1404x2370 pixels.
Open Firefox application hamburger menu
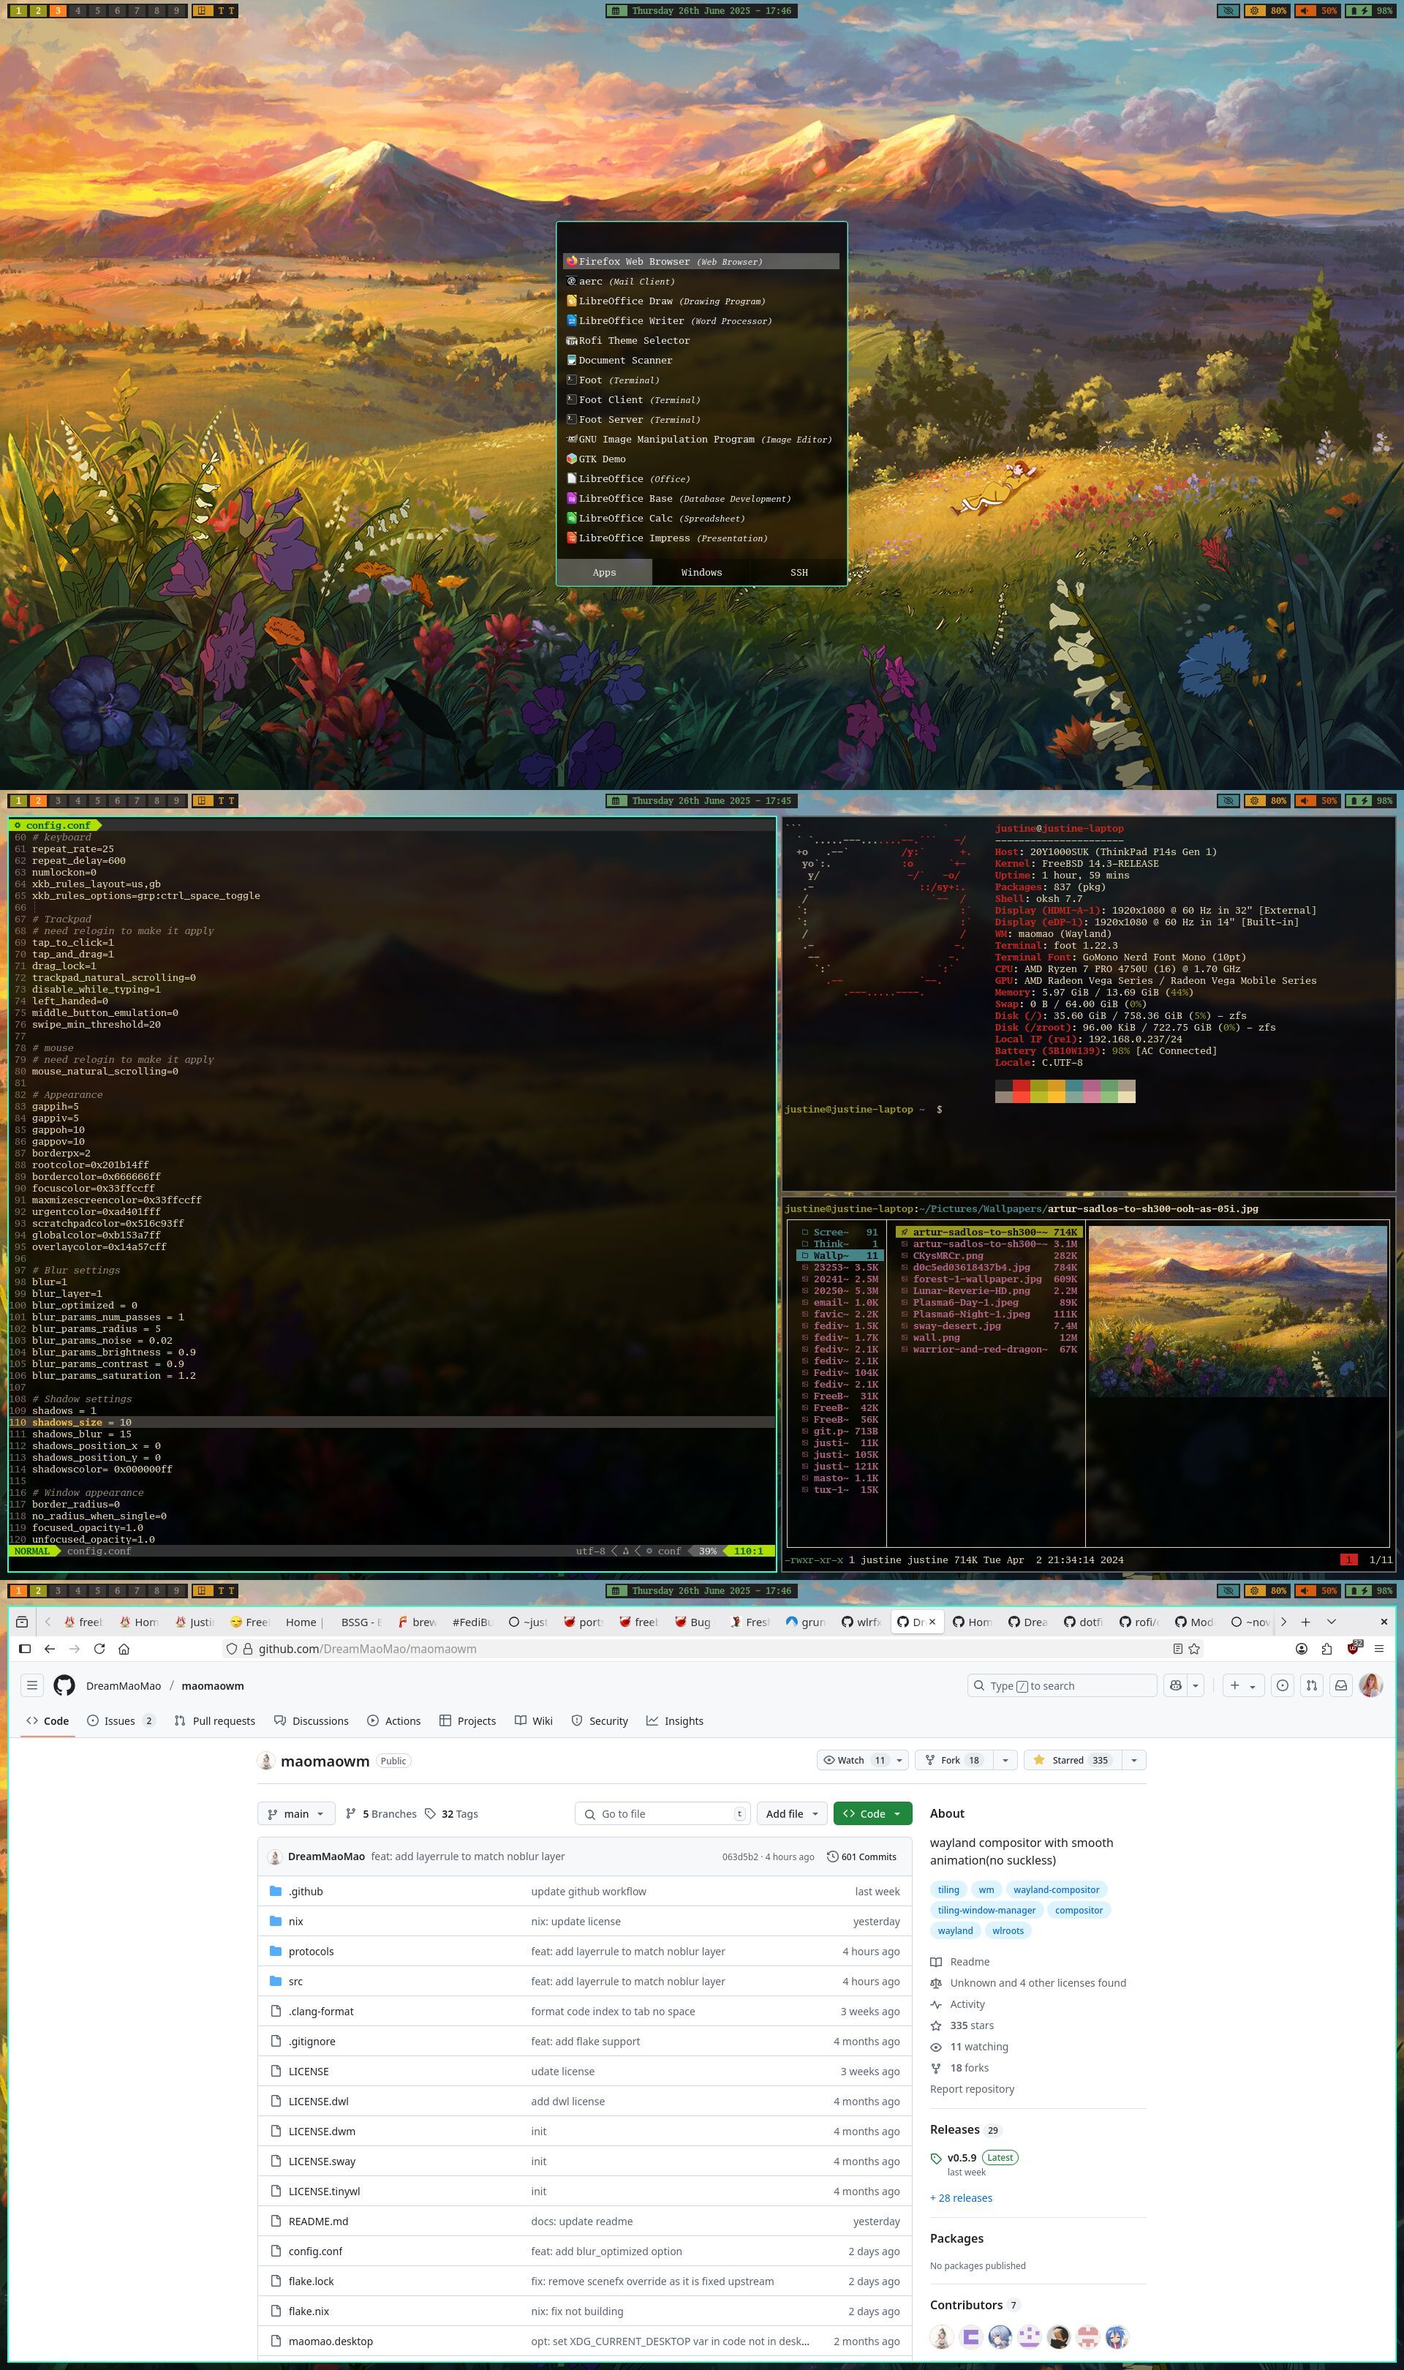[x=1379, y=1649]
